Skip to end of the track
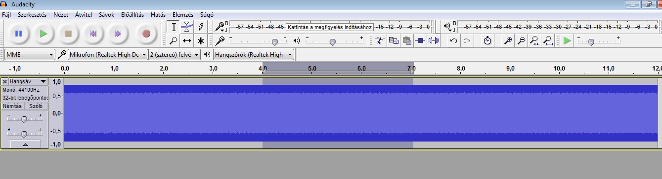The height and width of the screenshot is (179, 662). tap(118, 34)
